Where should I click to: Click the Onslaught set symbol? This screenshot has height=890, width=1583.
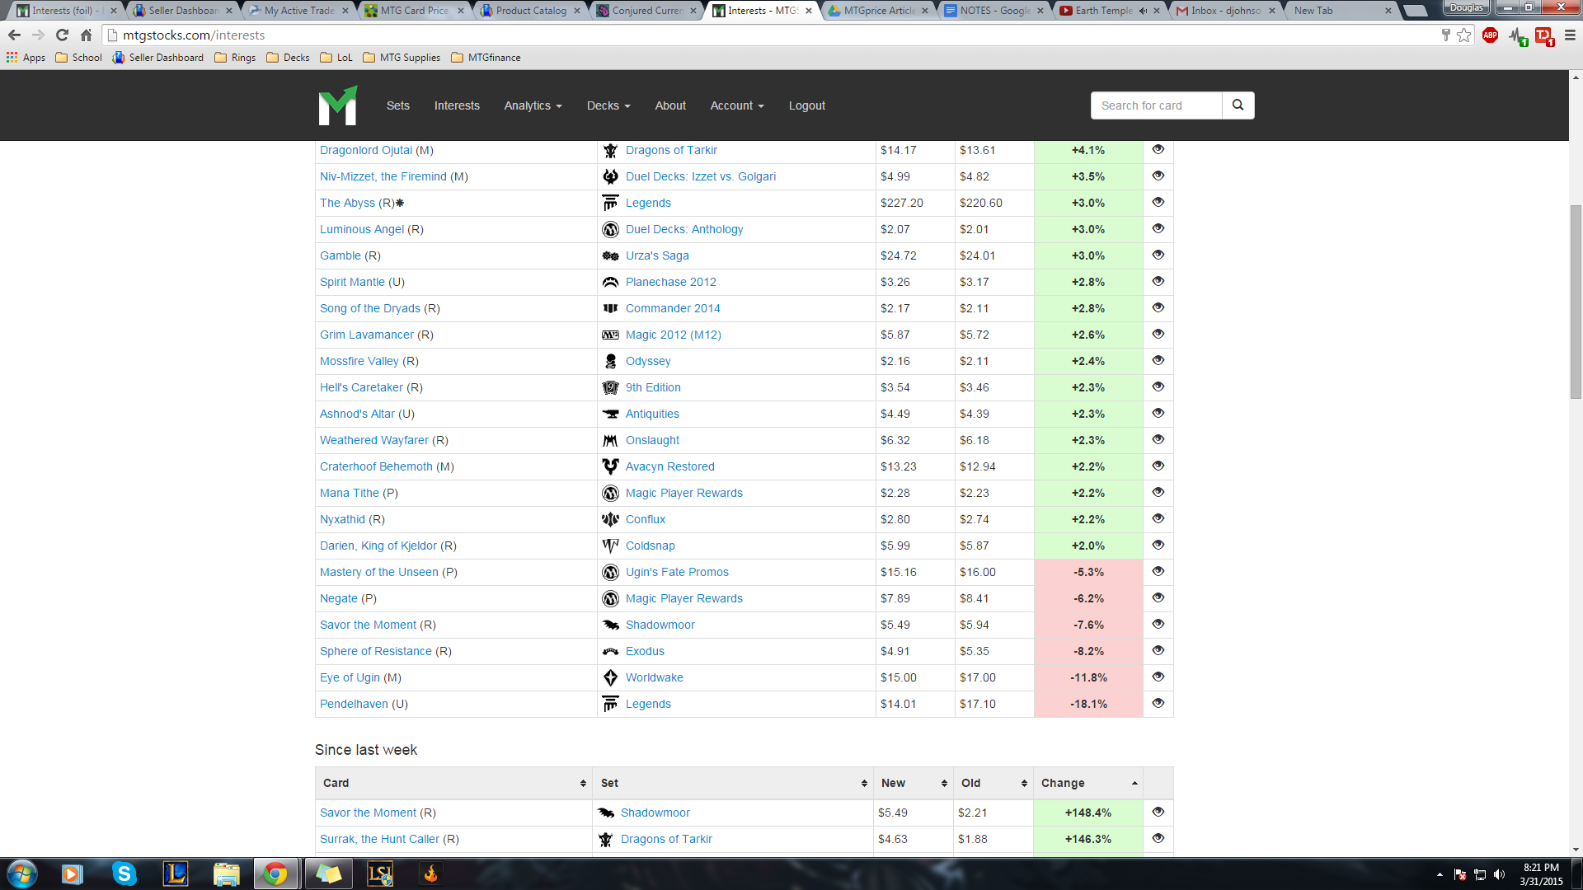(x=610, y=440)
